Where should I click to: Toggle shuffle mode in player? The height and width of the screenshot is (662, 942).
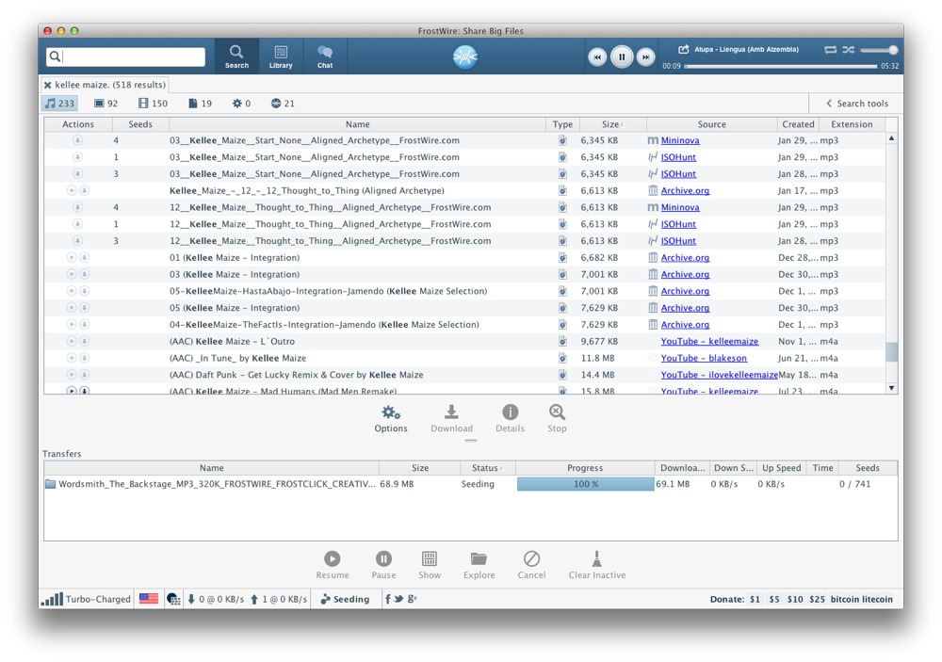tap(849, 49)
